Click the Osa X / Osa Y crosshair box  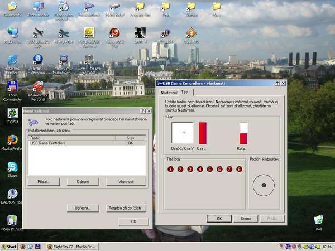click(x=183, y=133)
